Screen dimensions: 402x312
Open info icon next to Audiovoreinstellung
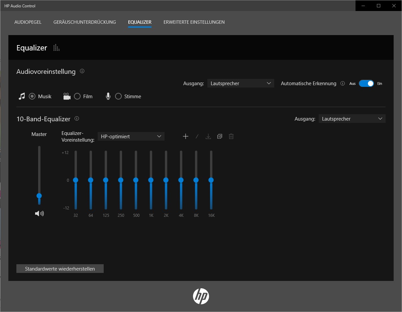click(x=82, y=71)
